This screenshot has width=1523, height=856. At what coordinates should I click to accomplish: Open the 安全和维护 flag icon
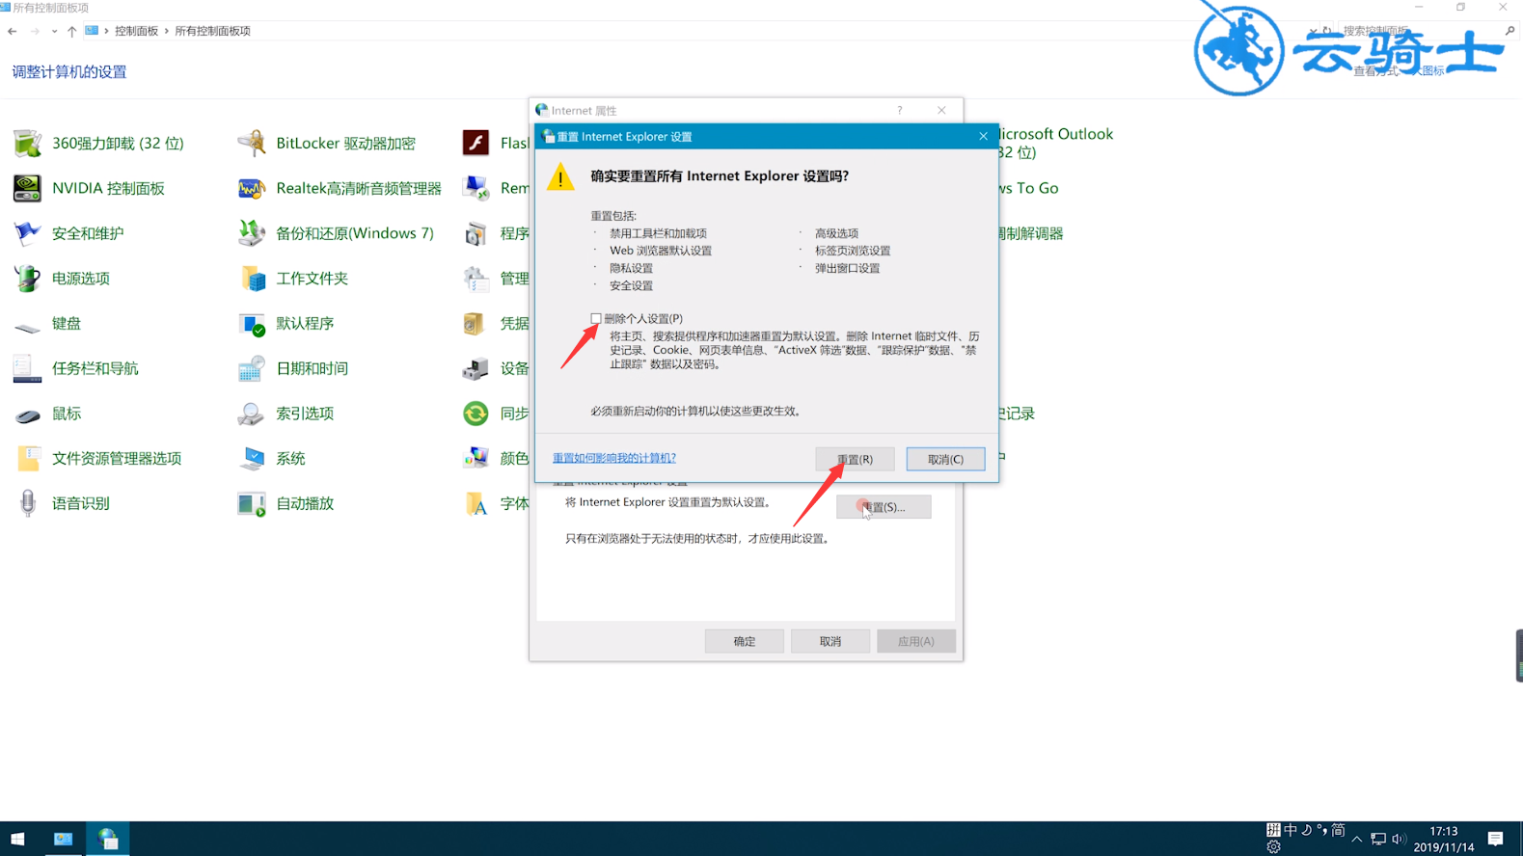(27, 233)
